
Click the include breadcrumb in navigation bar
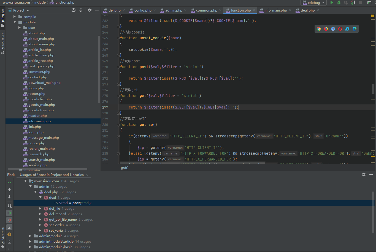[40, 2]
